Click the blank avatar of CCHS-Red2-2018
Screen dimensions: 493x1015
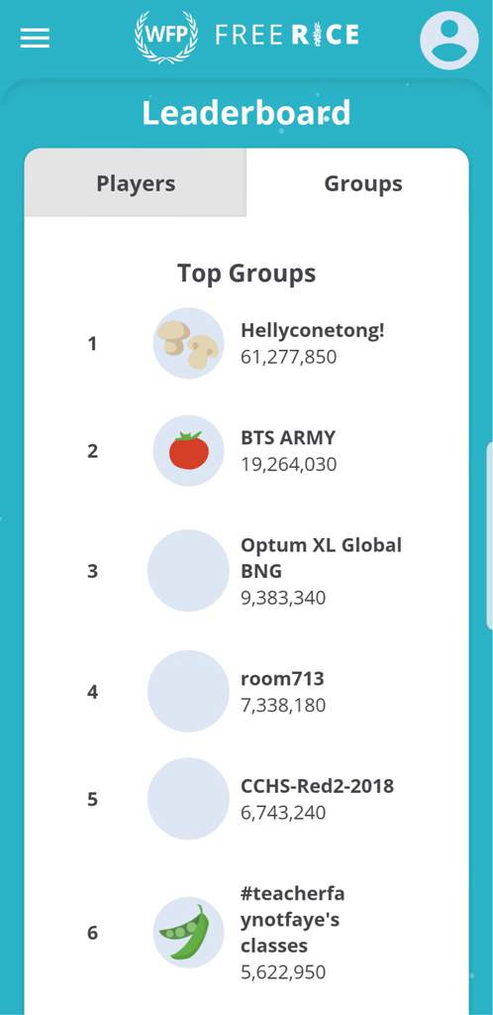click(x=188, y=799)
